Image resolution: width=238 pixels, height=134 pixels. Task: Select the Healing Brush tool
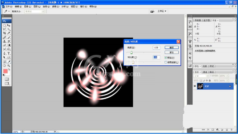point(4,37)
